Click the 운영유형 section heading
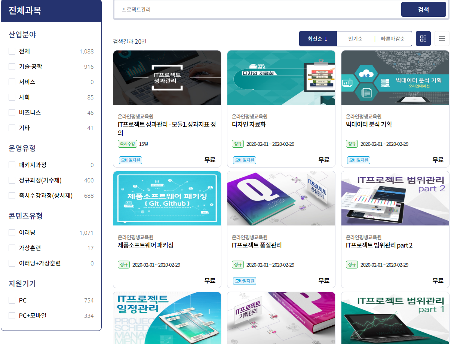 (x=22, y=148)
